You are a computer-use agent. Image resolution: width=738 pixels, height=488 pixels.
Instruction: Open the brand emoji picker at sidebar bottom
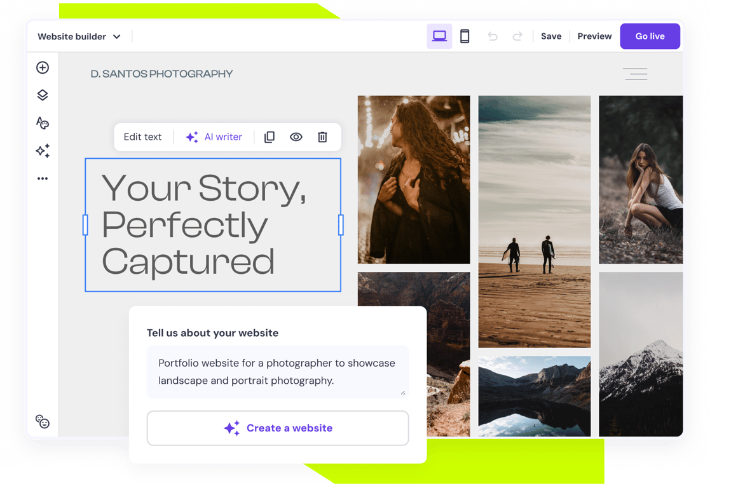(x=42, y=421)
